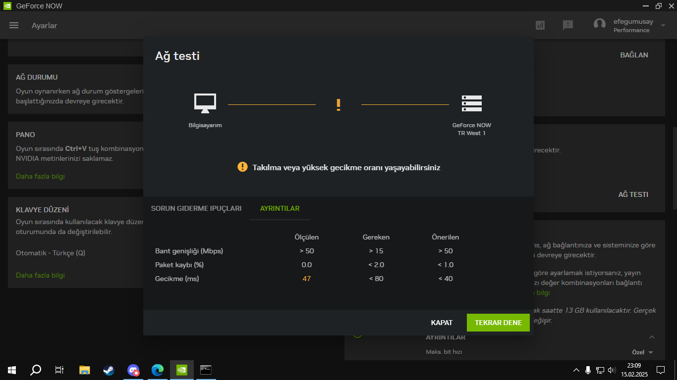
Task: Open the Windows Start menu
Action: tap(12, 370)
